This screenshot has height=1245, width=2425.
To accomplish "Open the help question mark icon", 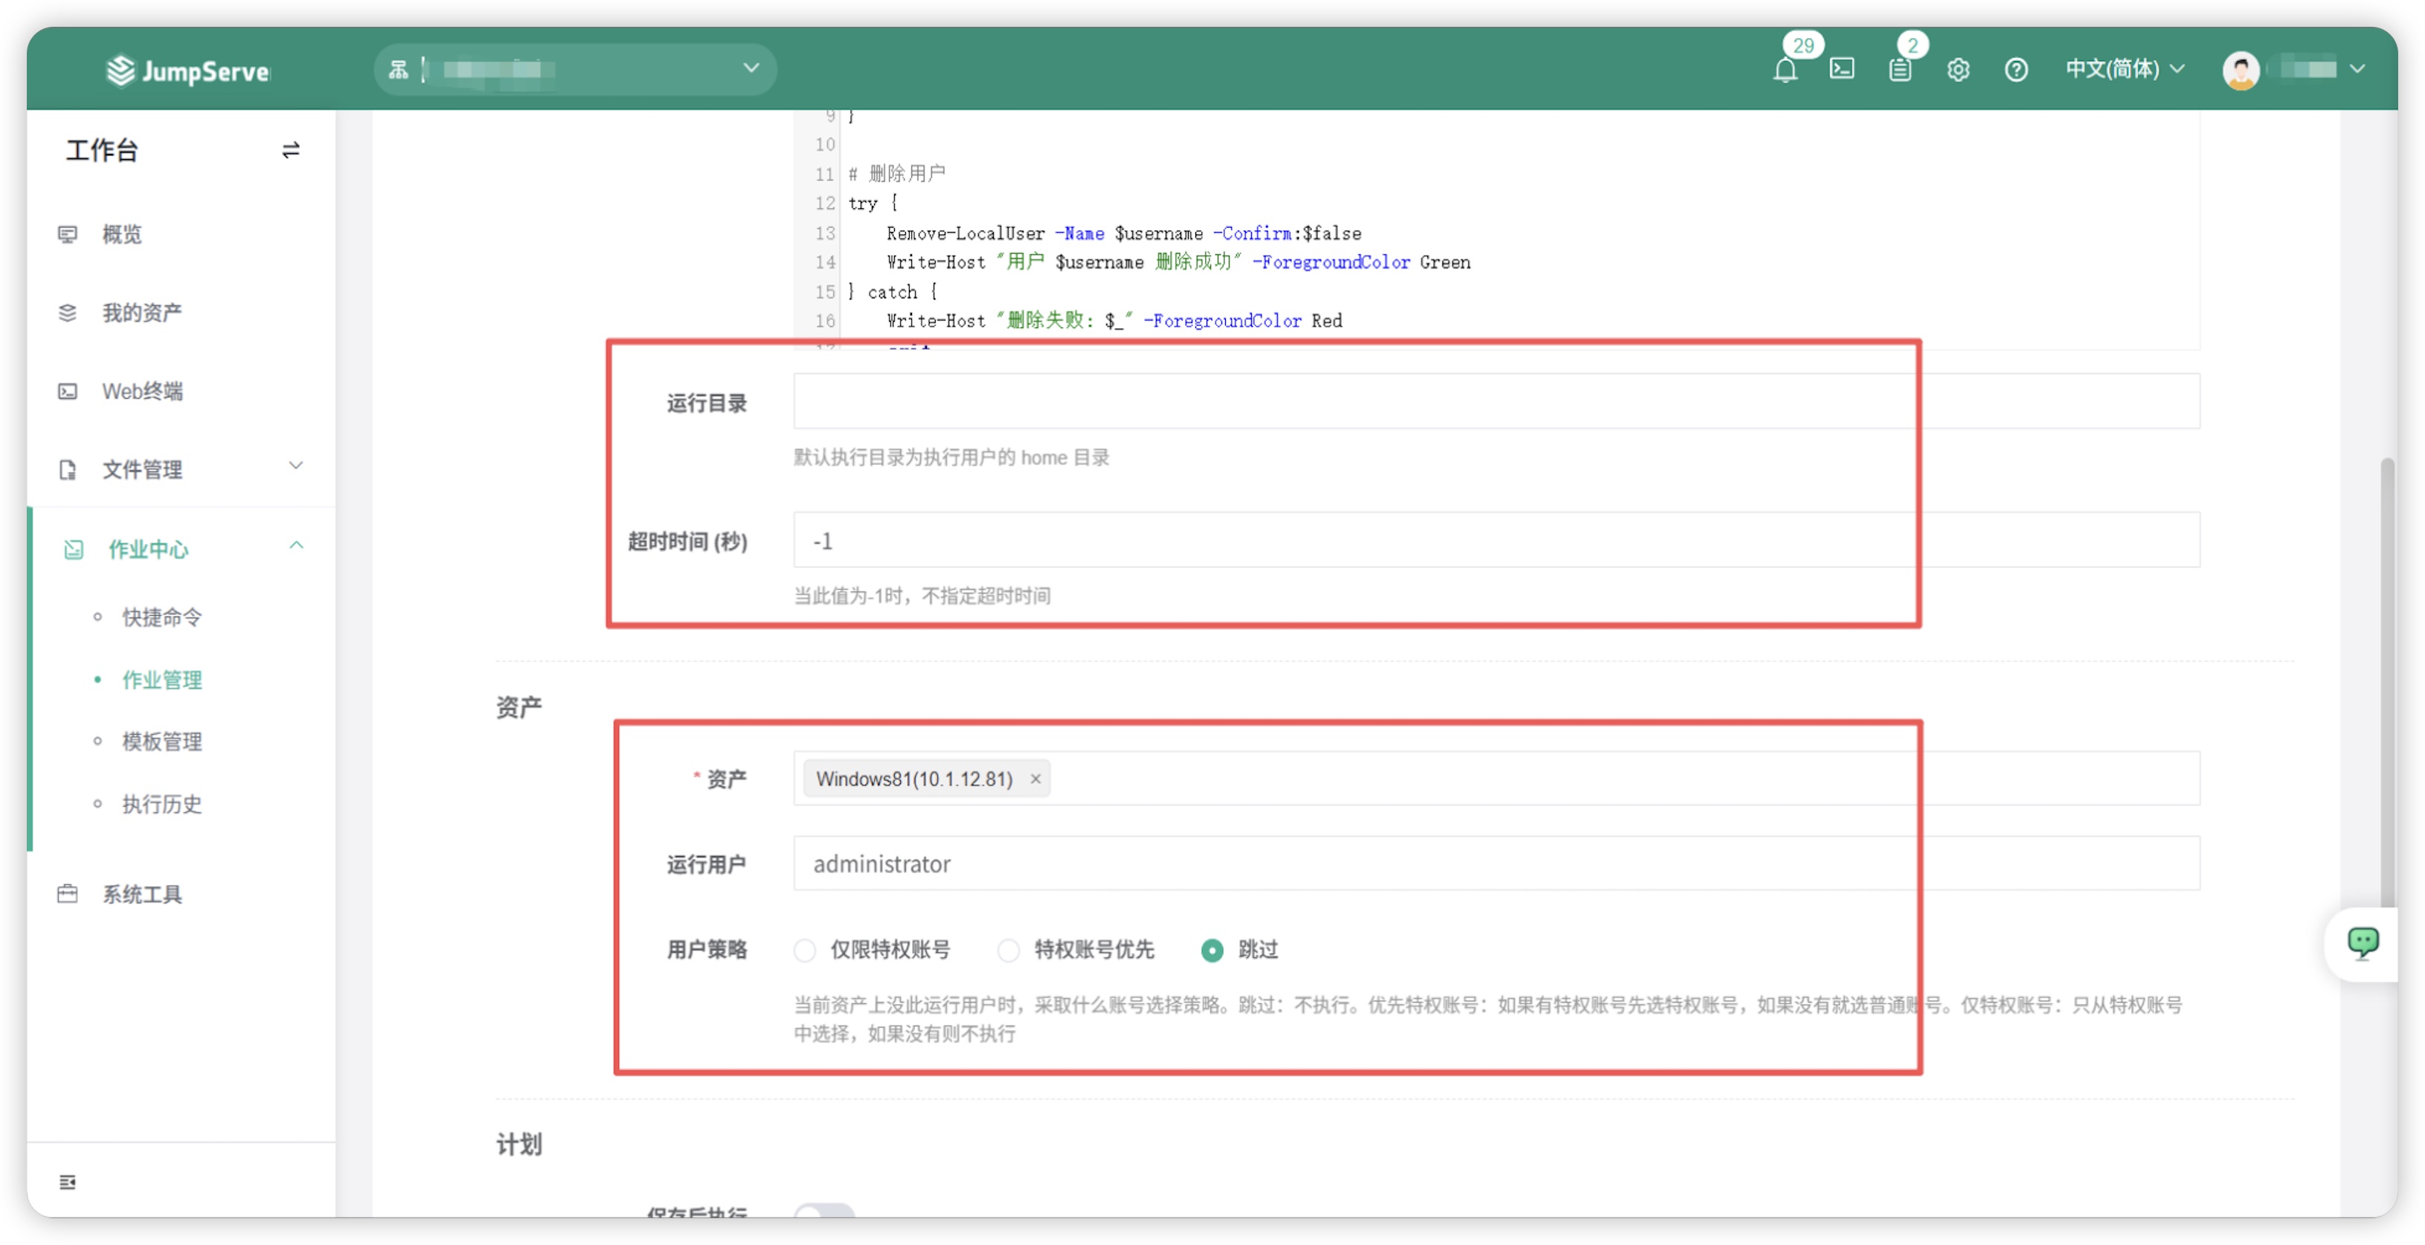I will click(x=2015, y=70).
